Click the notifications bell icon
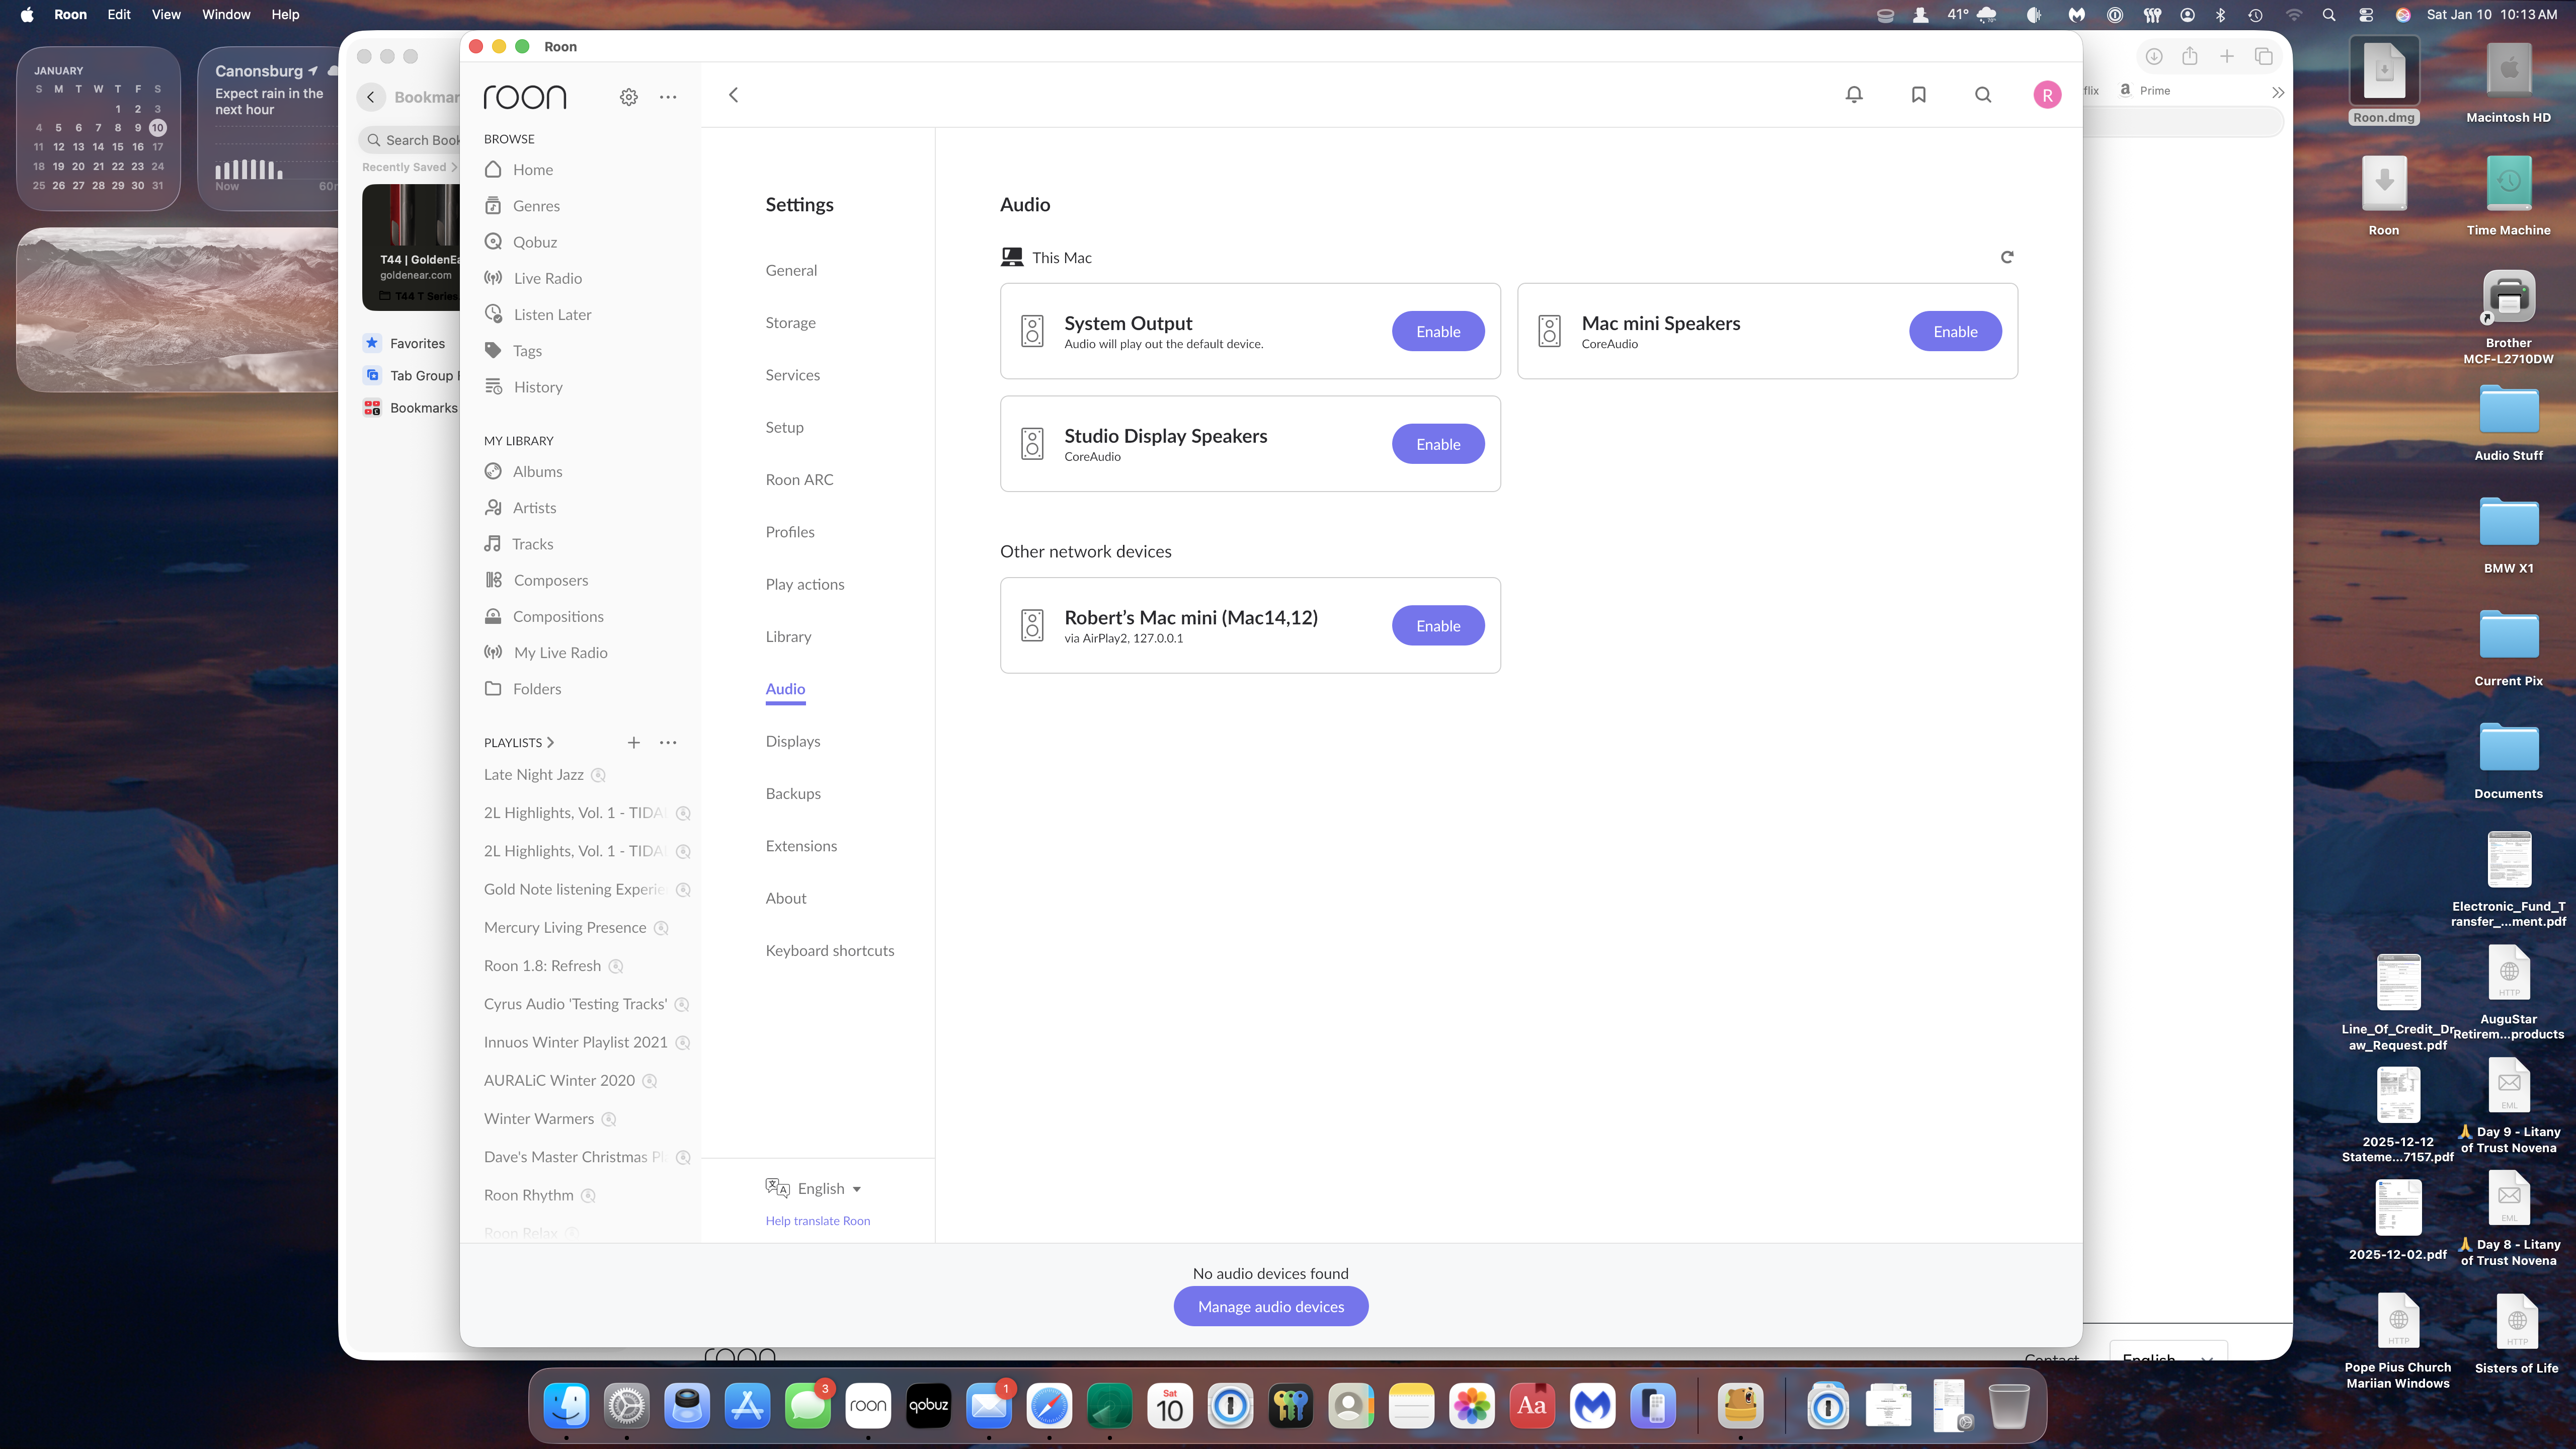 1854,95
